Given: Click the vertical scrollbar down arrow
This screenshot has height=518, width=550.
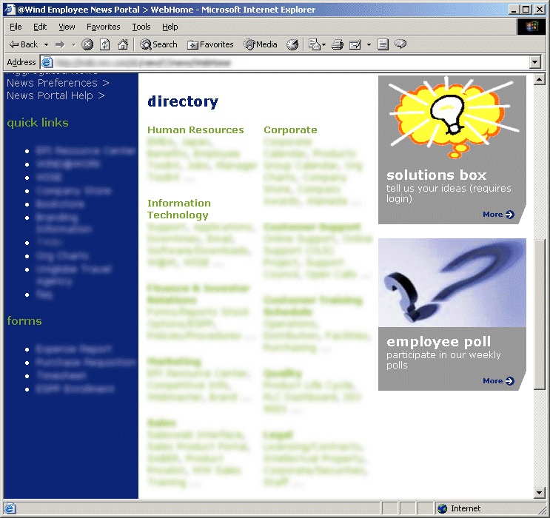Looking at the screenshot, I should coord(539,493).
